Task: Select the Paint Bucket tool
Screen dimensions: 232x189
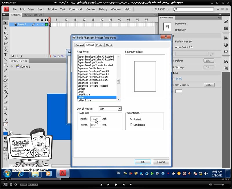Action: coord(6,92)
